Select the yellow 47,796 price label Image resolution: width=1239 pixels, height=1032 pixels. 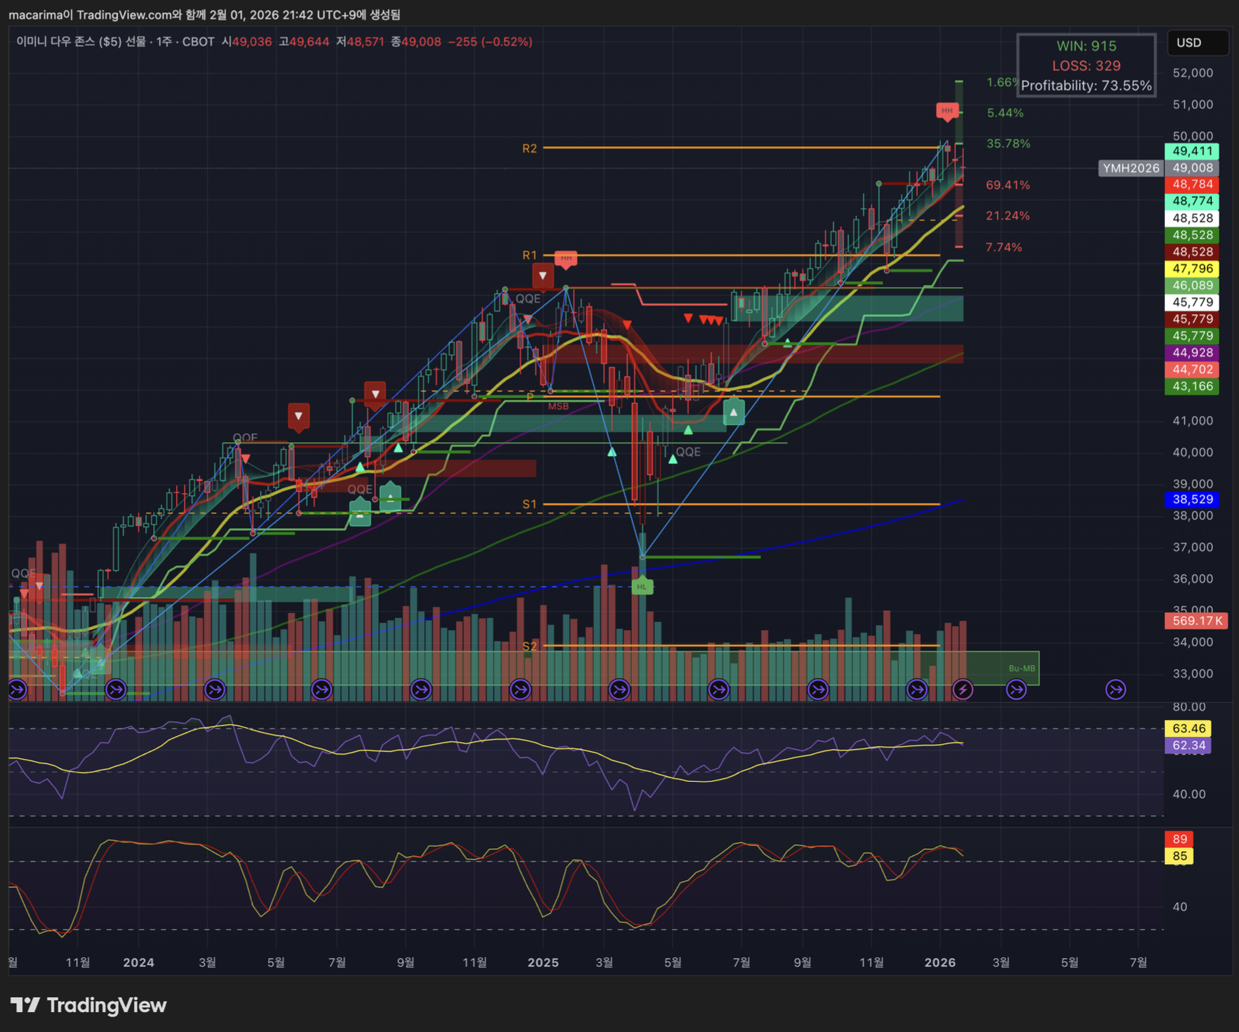1192,269
